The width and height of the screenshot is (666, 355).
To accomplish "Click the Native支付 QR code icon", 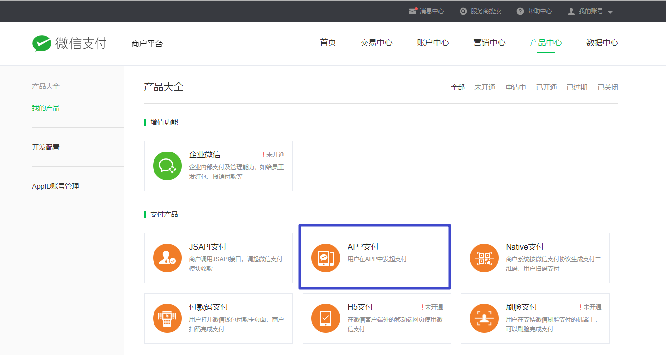I will click(484, 258).
